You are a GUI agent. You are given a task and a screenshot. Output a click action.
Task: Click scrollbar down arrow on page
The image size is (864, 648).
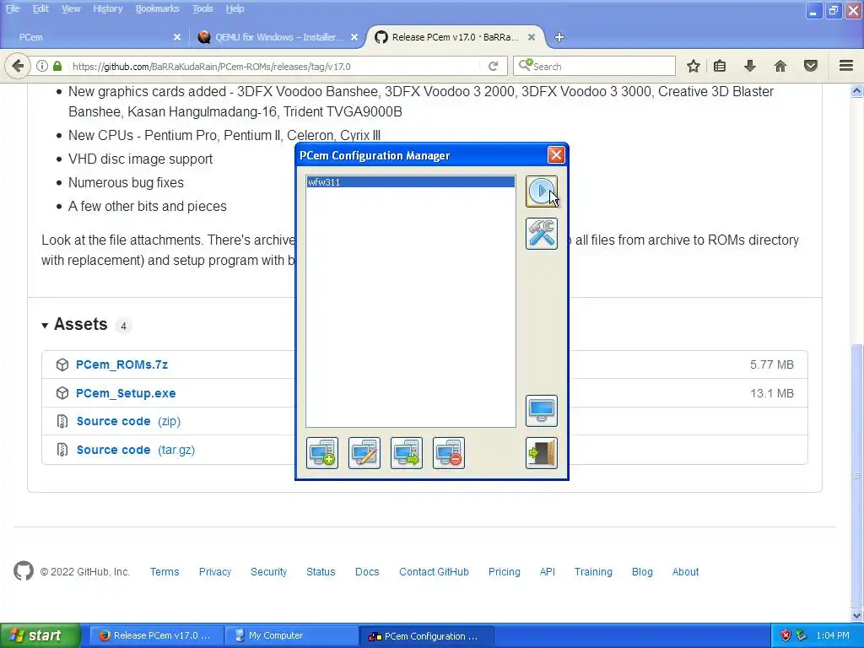click(856, 615)
